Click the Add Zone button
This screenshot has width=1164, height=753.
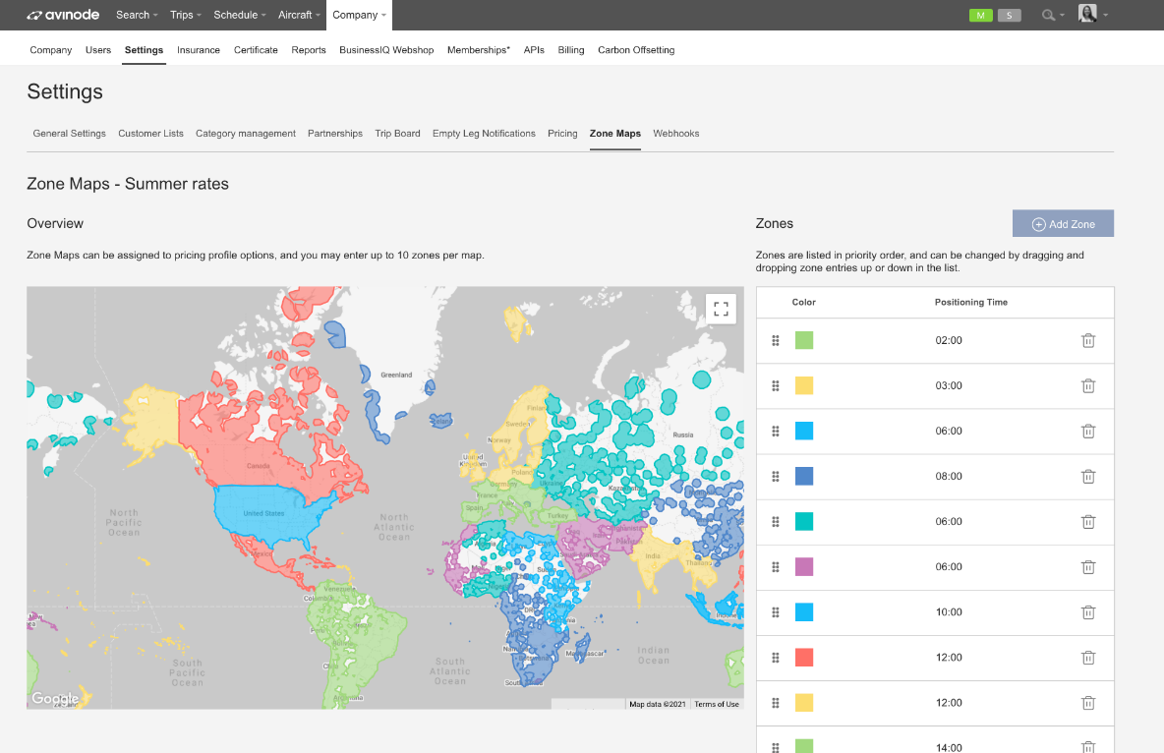pos(1063,223)
